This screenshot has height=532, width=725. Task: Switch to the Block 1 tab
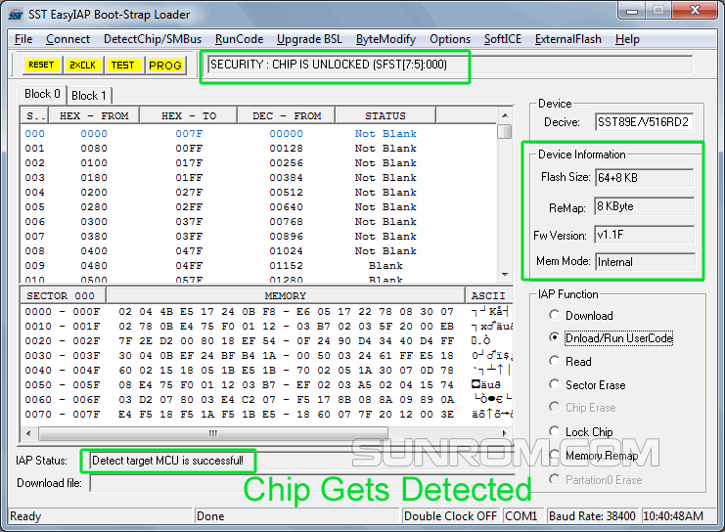(89, 96)
